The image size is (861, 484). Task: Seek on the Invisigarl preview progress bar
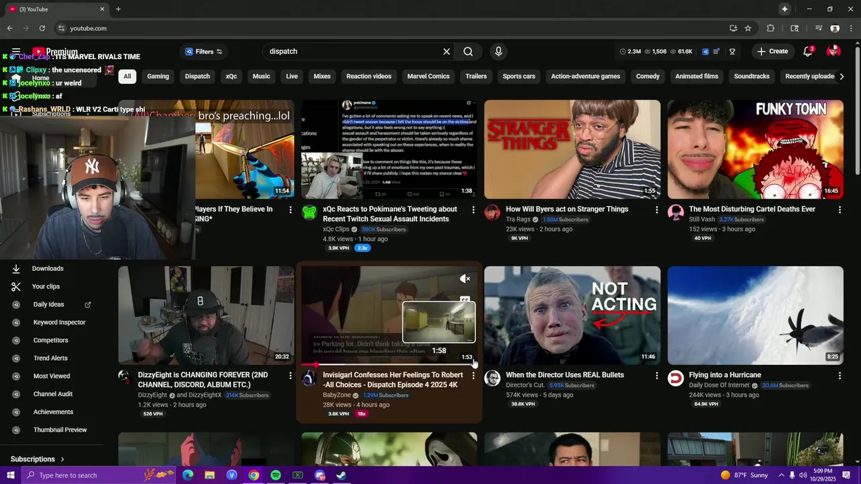pyautogui.click(x=389, y=364)
